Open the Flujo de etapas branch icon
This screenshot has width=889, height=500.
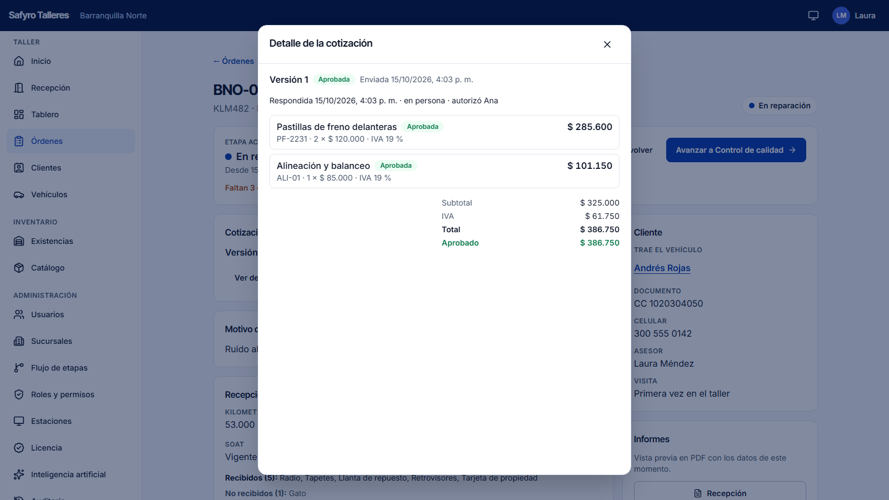(19, 368)
